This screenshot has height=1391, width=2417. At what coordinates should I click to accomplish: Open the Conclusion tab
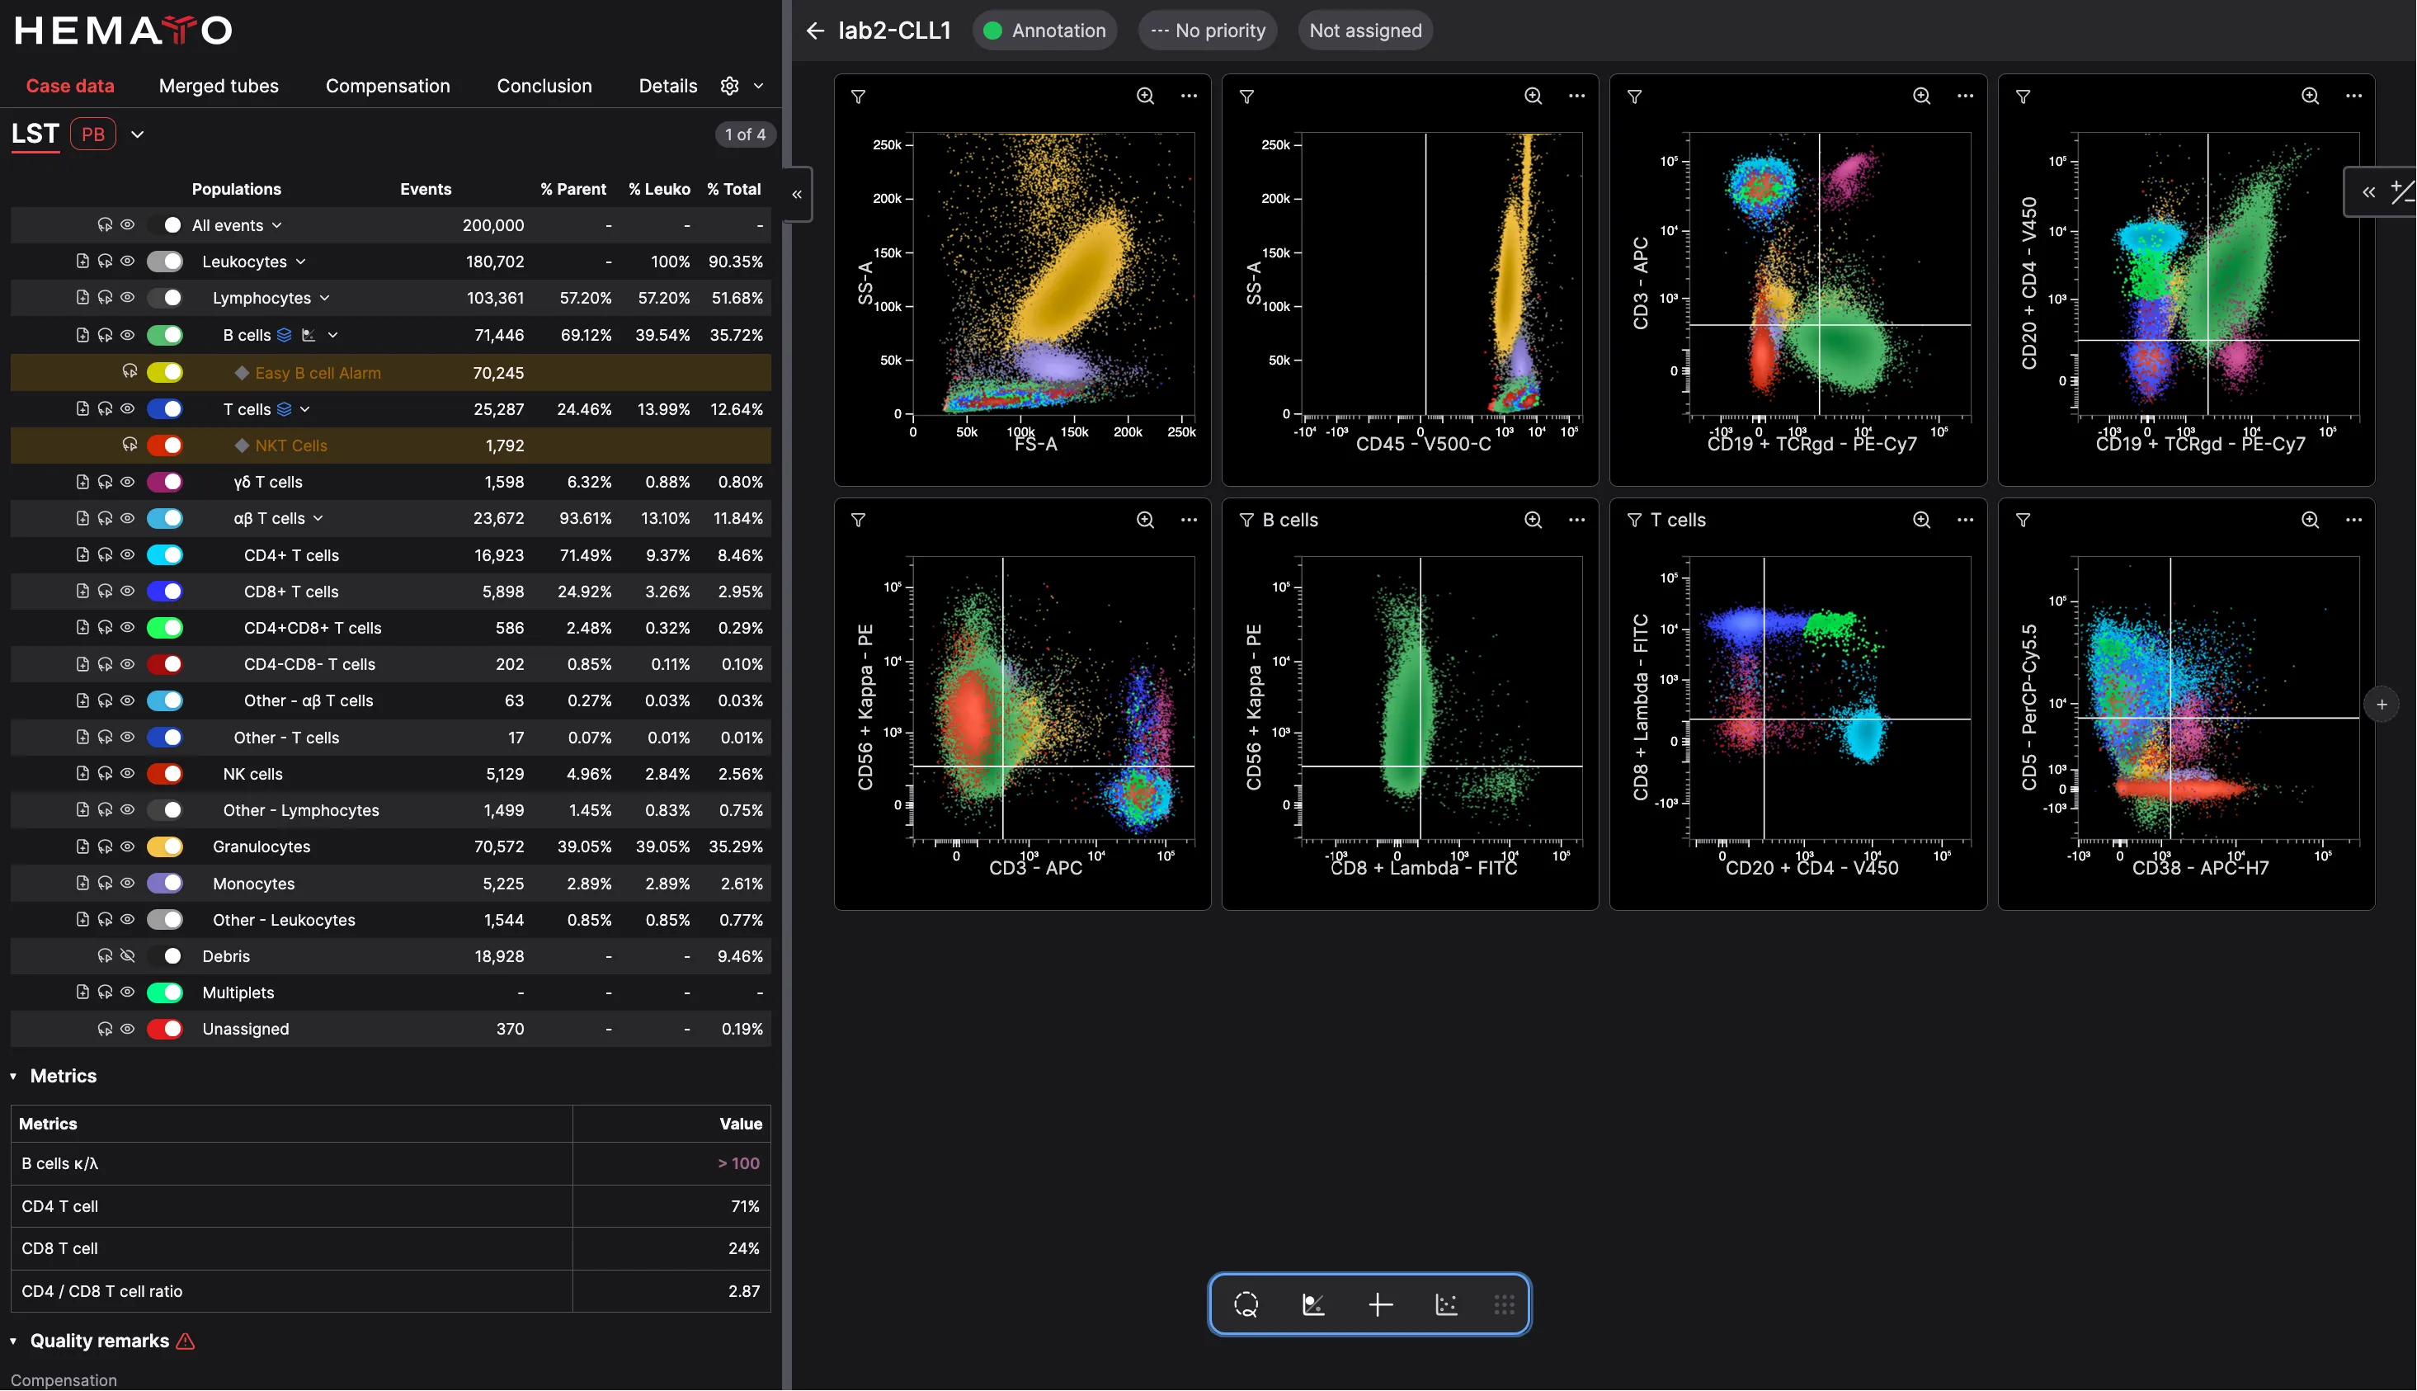tap(544, 86)
